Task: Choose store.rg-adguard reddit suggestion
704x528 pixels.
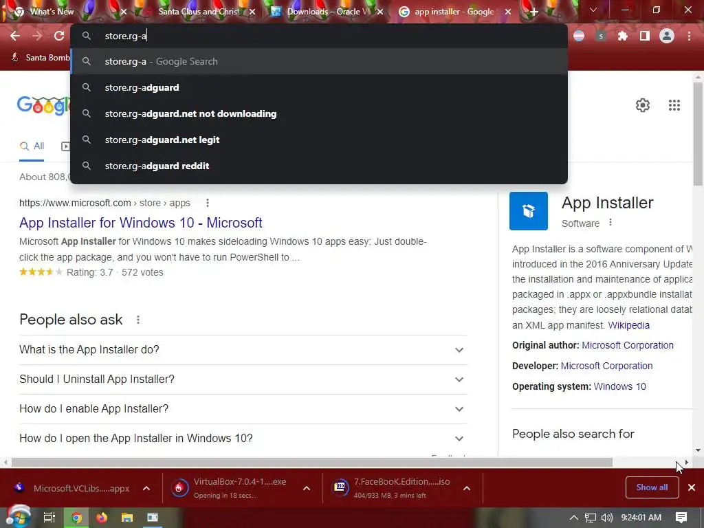Action: click(x=319, y=166)
